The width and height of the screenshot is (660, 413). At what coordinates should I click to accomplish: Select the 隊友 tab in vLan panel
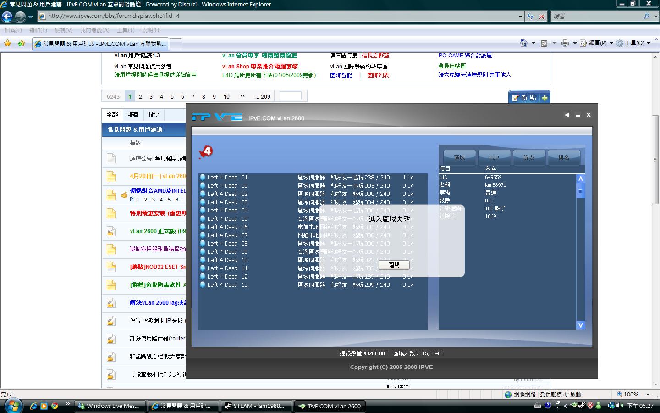pyautogui.click(x=529, y=157)
